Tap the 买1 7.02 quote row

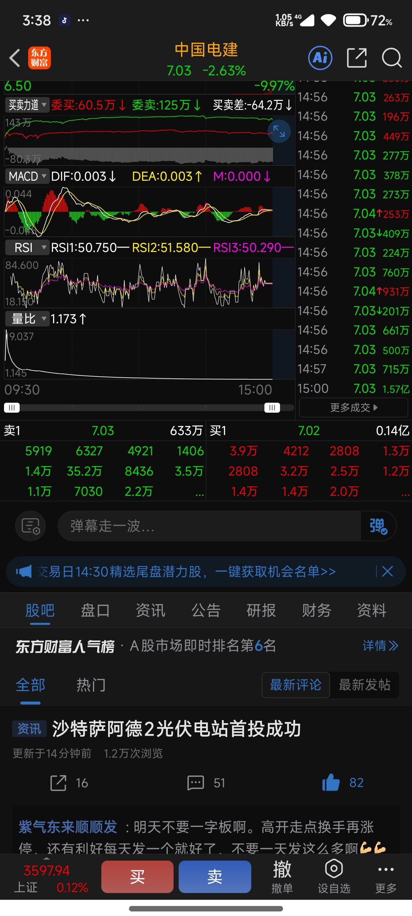tap(309, 431)
